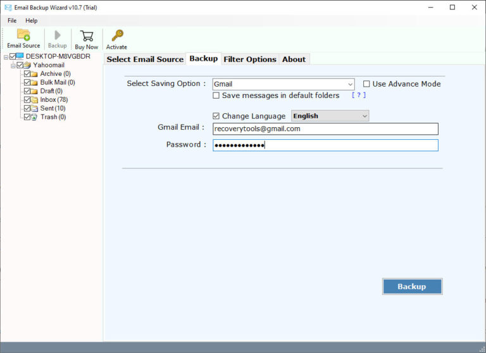The width and height of the screenshot is (486, 353).
Task: Collapse the DESKTOP-M8VGBDR tree node
Action: (x=6, y=57)
